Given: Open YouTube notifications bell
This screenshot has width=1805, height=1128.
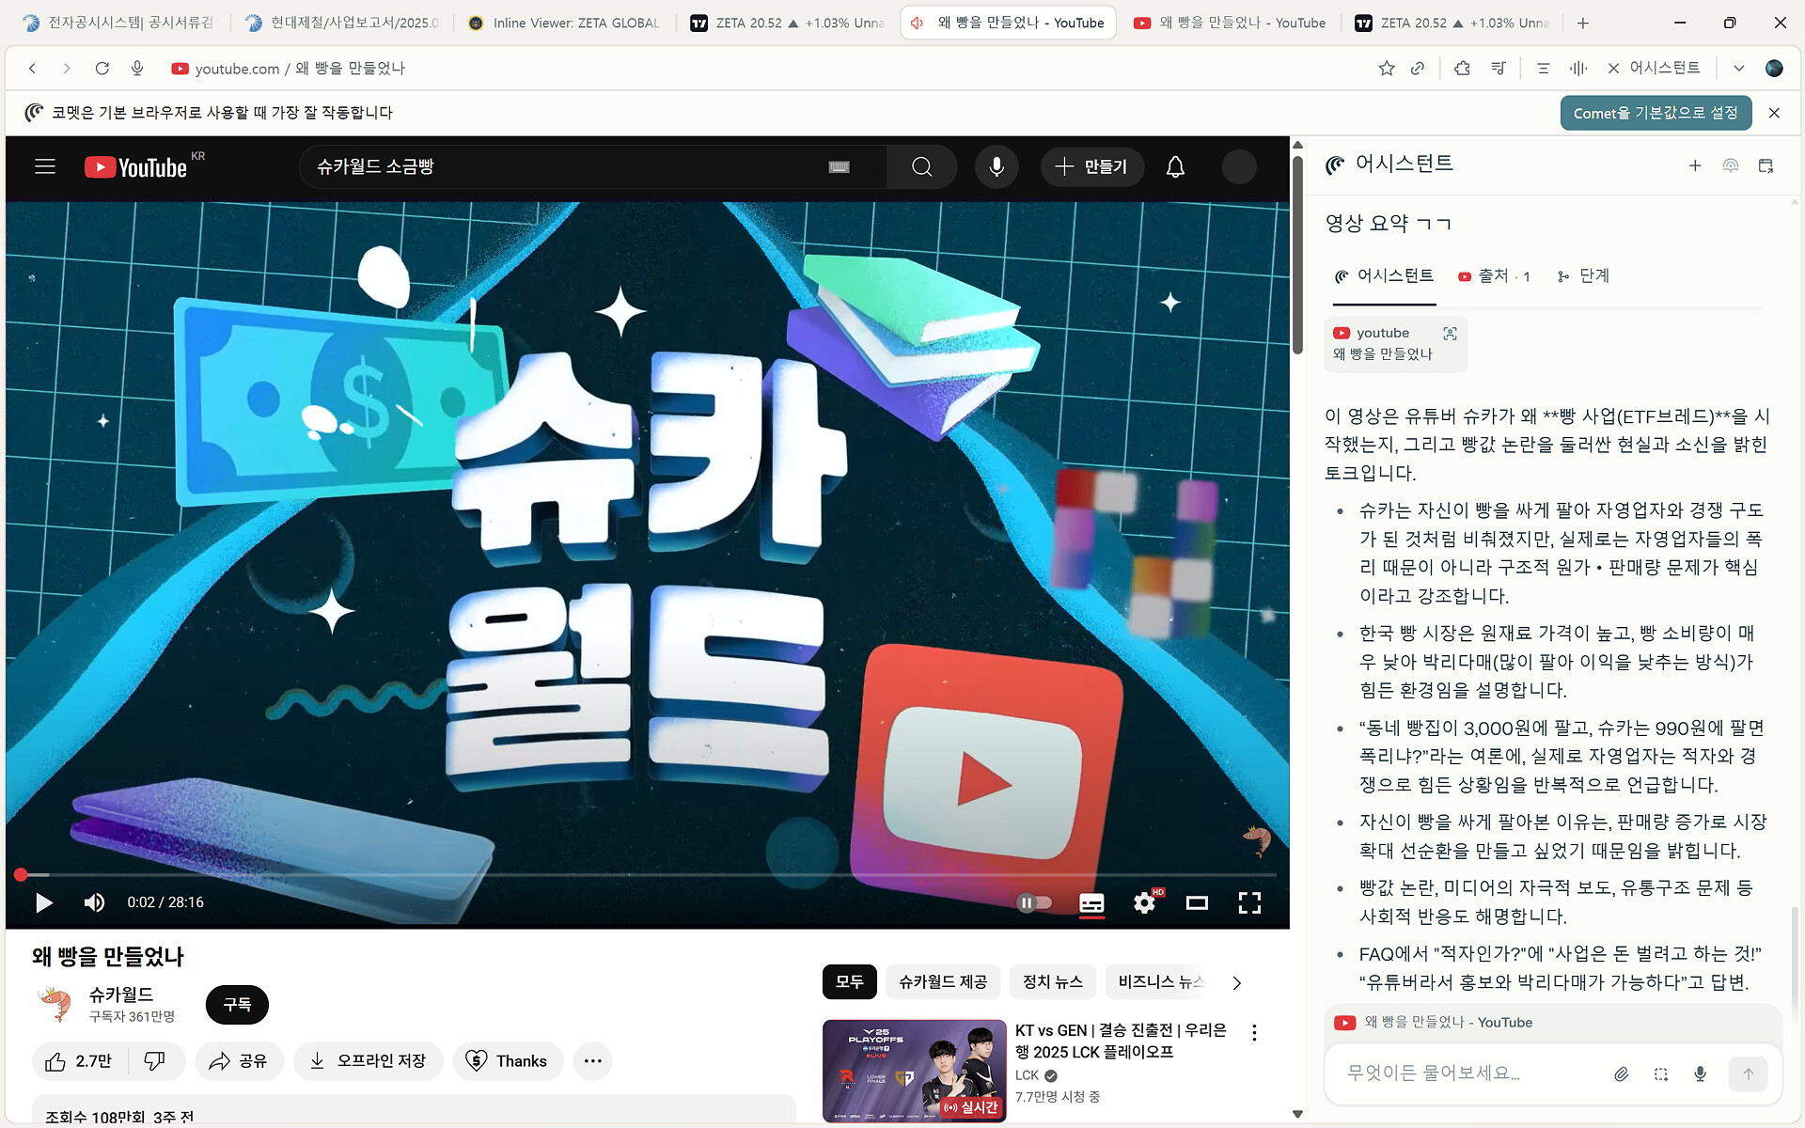Looking at the screenshot, I should 1175,166.
